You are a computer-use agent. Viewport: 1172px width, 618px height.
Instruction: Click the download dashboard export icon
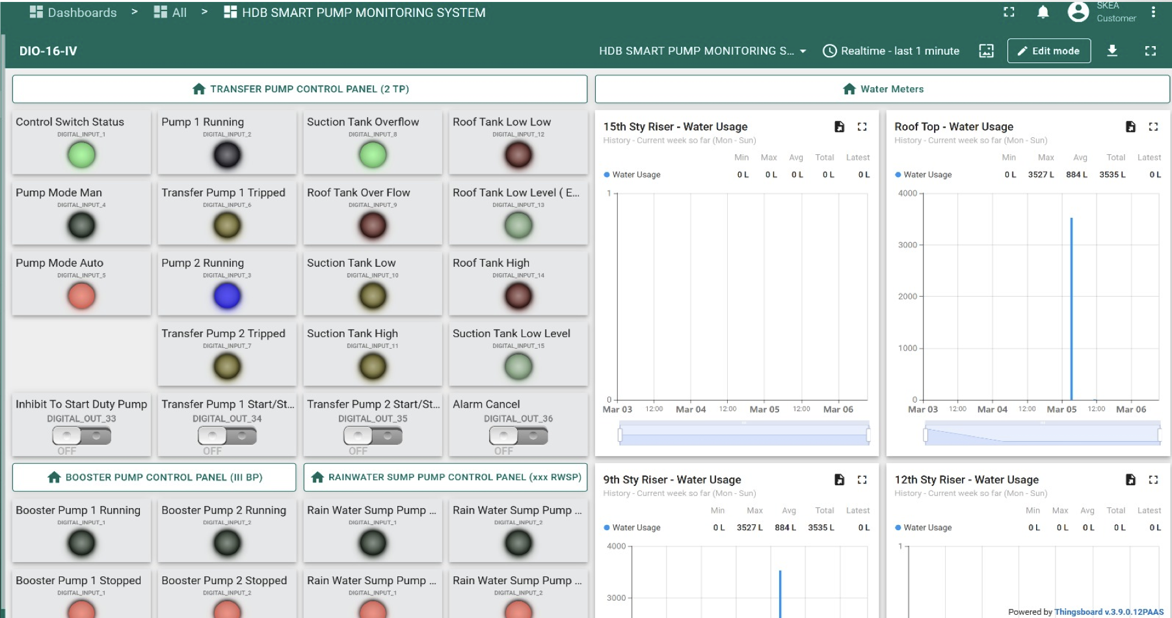pyautogui.click(x=1112, y=51)
